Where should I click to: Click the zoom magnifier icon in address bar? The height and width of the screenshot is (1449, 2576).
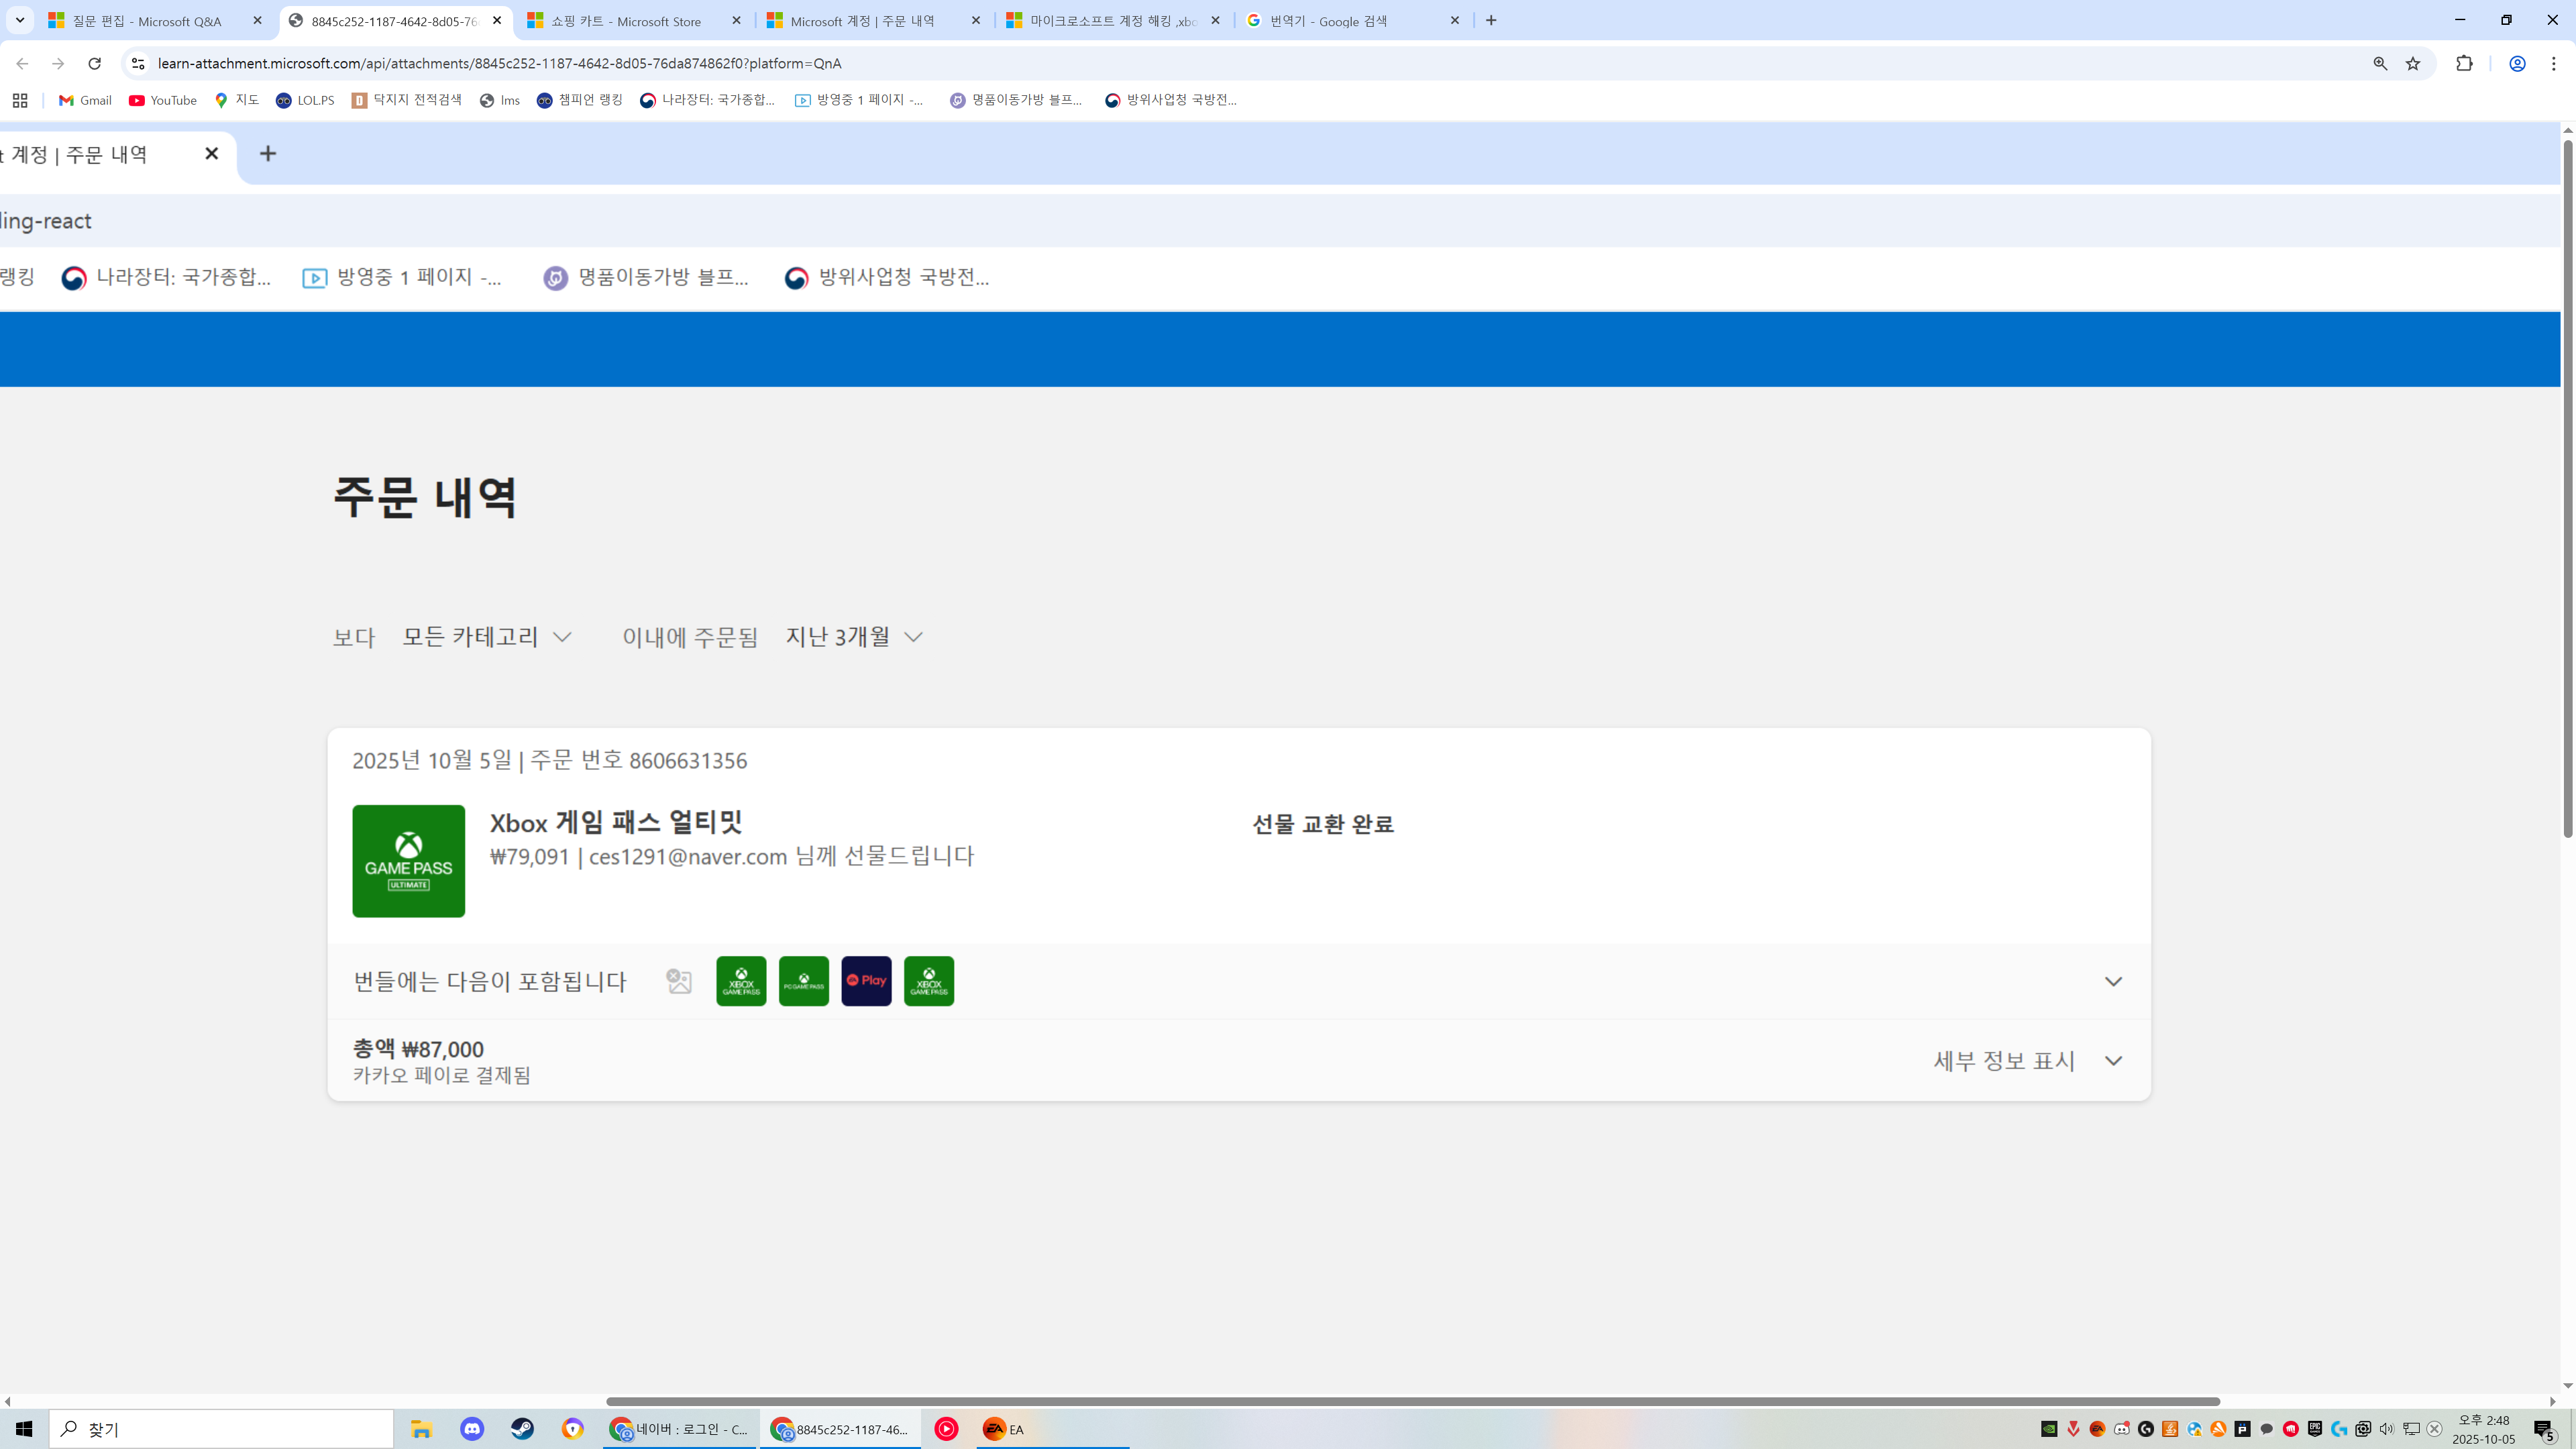[x=2380, y=63]
